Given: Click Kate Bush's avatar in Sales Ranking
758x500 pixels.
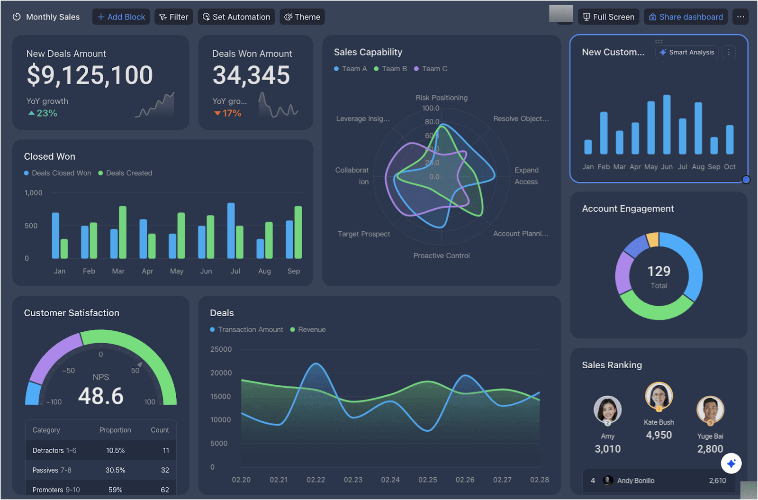Looking at the screenshot, I should pos(659,396).
